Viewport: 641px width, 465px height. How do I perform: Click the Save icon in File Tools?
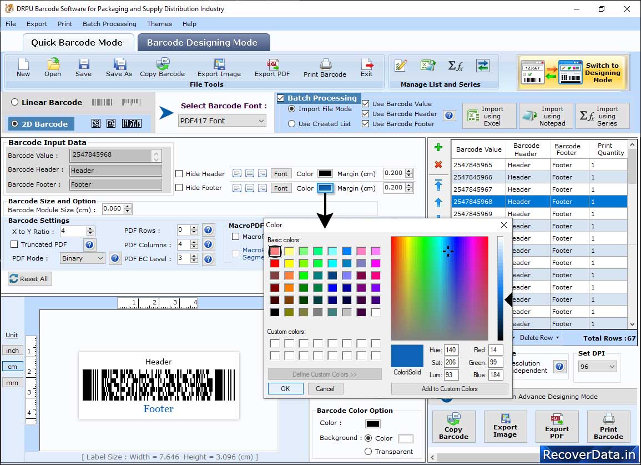[x=83, y=68]
